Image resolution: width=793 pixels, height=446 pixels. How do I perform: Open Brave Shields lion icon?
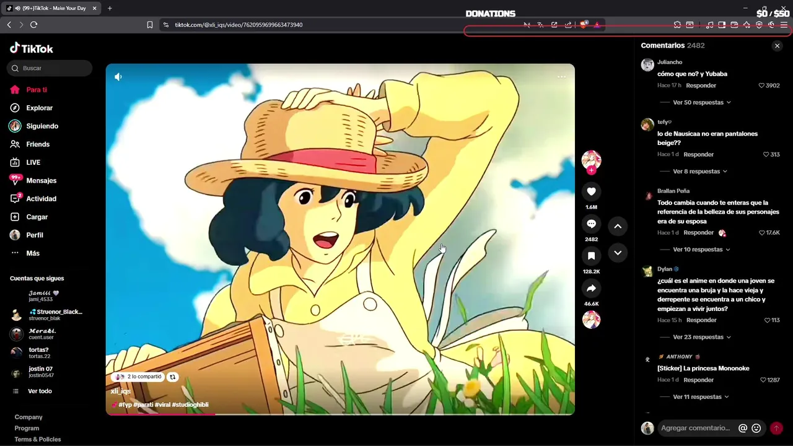pyautogui.click(x=583, y=25)
